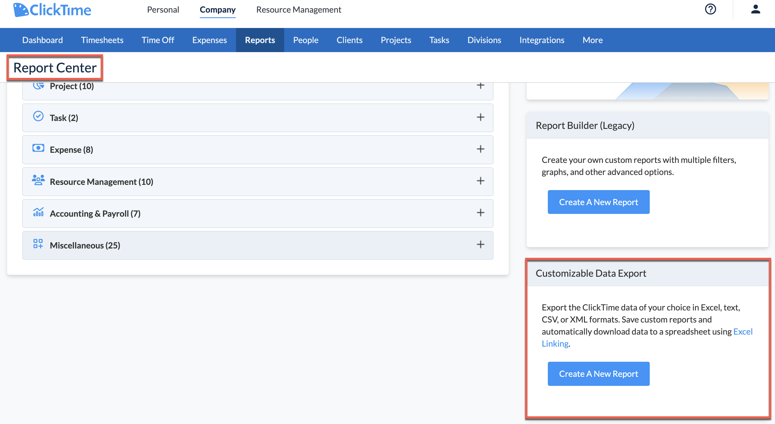This screenshot has width=775, height=424.
Task: Expand the Task (2) section plus
Action: tap(480, 117)
